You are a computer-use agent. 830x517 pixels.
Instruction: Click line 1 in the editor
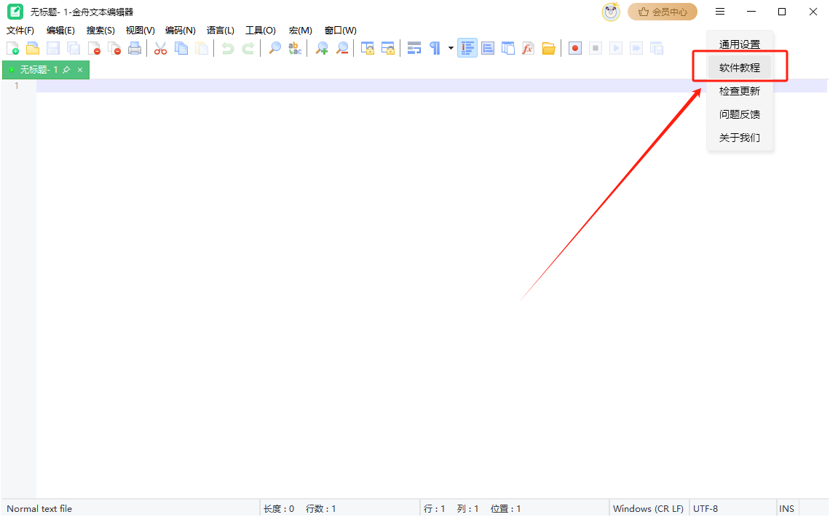(432, 86)
